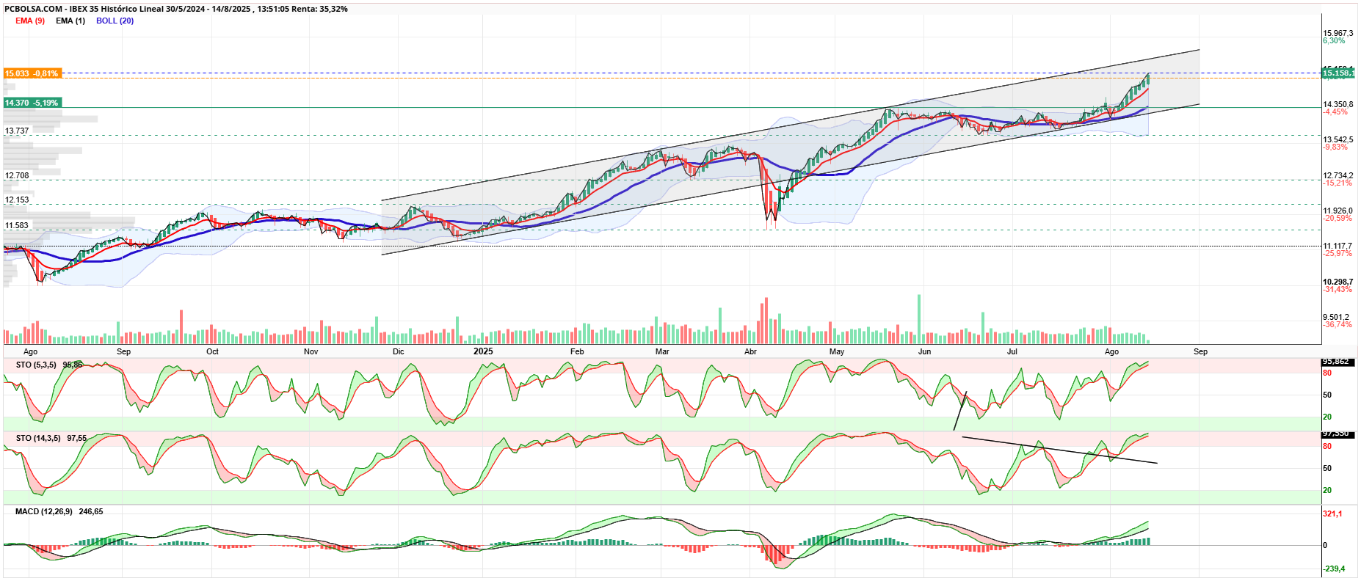Click the Nov month label
The width and height of the screenshot is (1361, 581).
(x=311, y=351)
